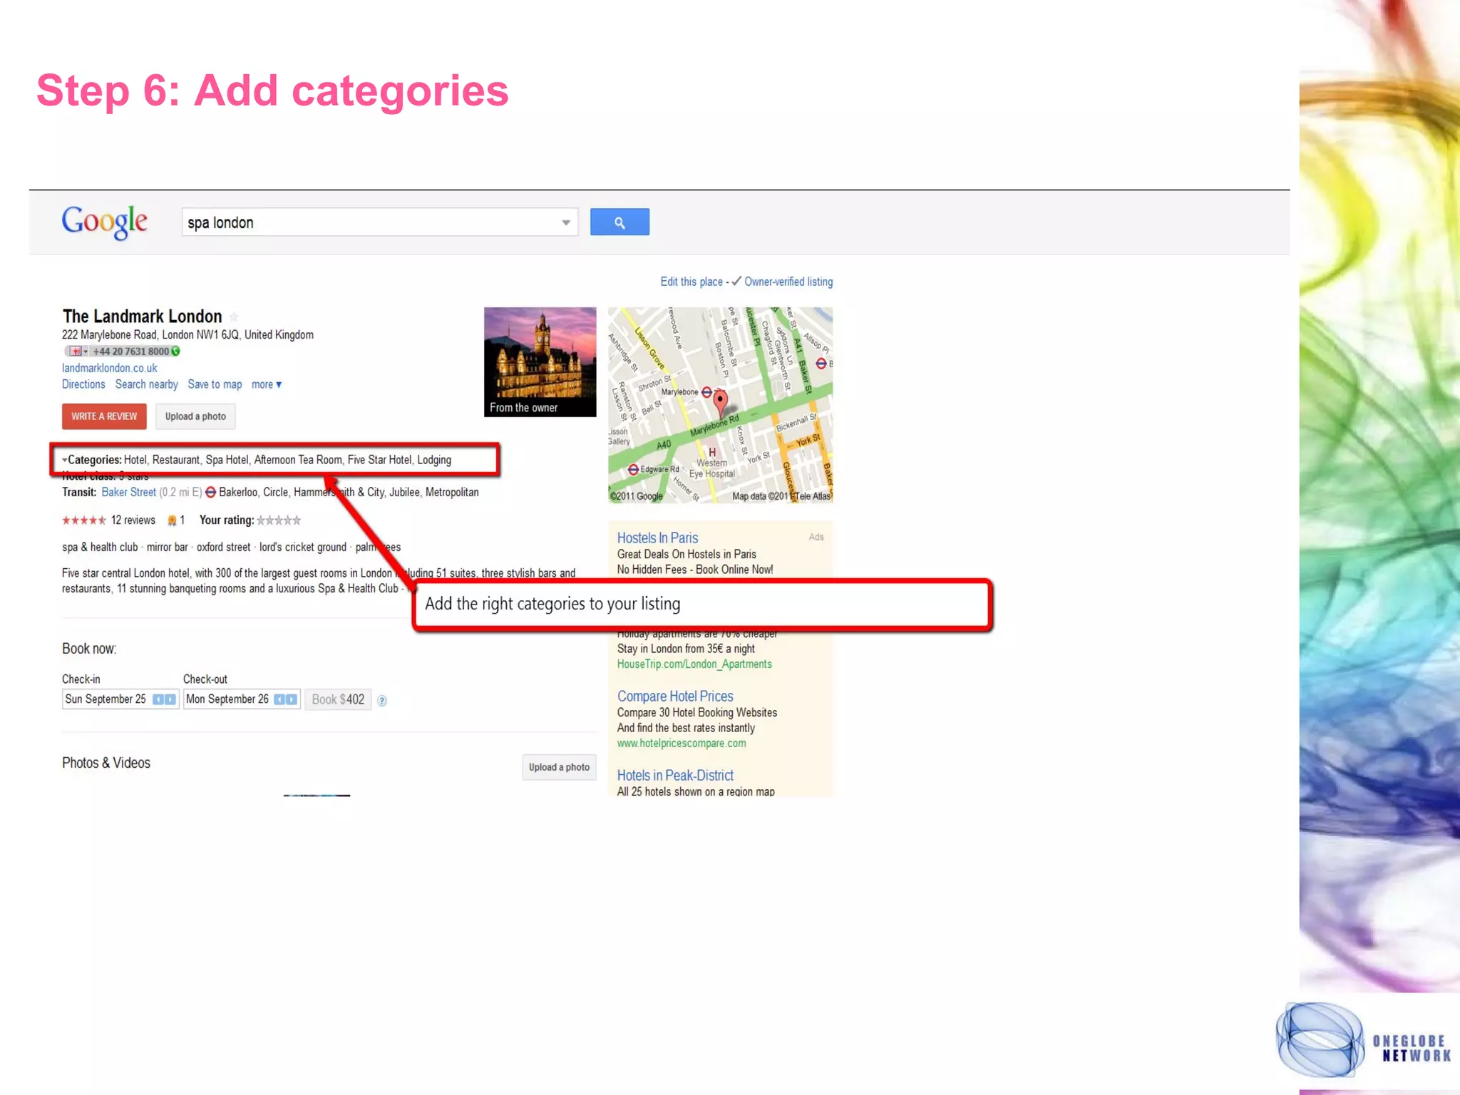The width and height of the screenshot is (1460, 1095).
Task: Open the Save to map link
Action: 215,385
